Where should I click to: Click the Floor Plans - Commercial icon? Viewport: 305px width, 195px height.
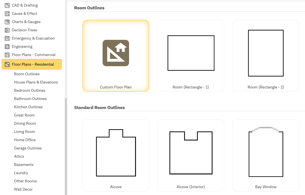(x=7, y=55)
